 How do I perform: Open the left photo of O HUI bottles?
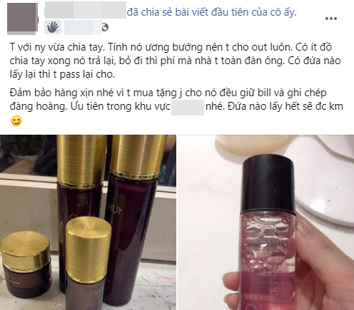click(88, 222)
